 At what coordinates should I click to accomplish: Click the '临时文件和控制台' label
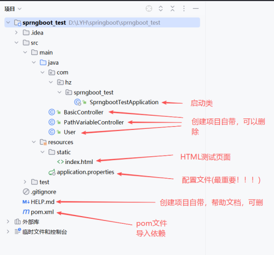tap(45, 232)
